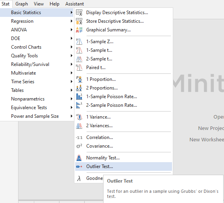
Task: Click the Covariance sigma squared icon
Action: pyautogui.click(x=79, y=146)
